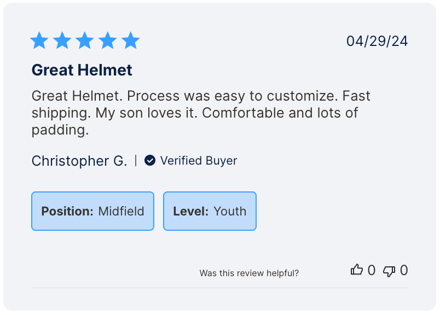Click the review date 04/29/24
Viewport: 440px width, 315px height.
pyautogui.click(x=377, y=41)
